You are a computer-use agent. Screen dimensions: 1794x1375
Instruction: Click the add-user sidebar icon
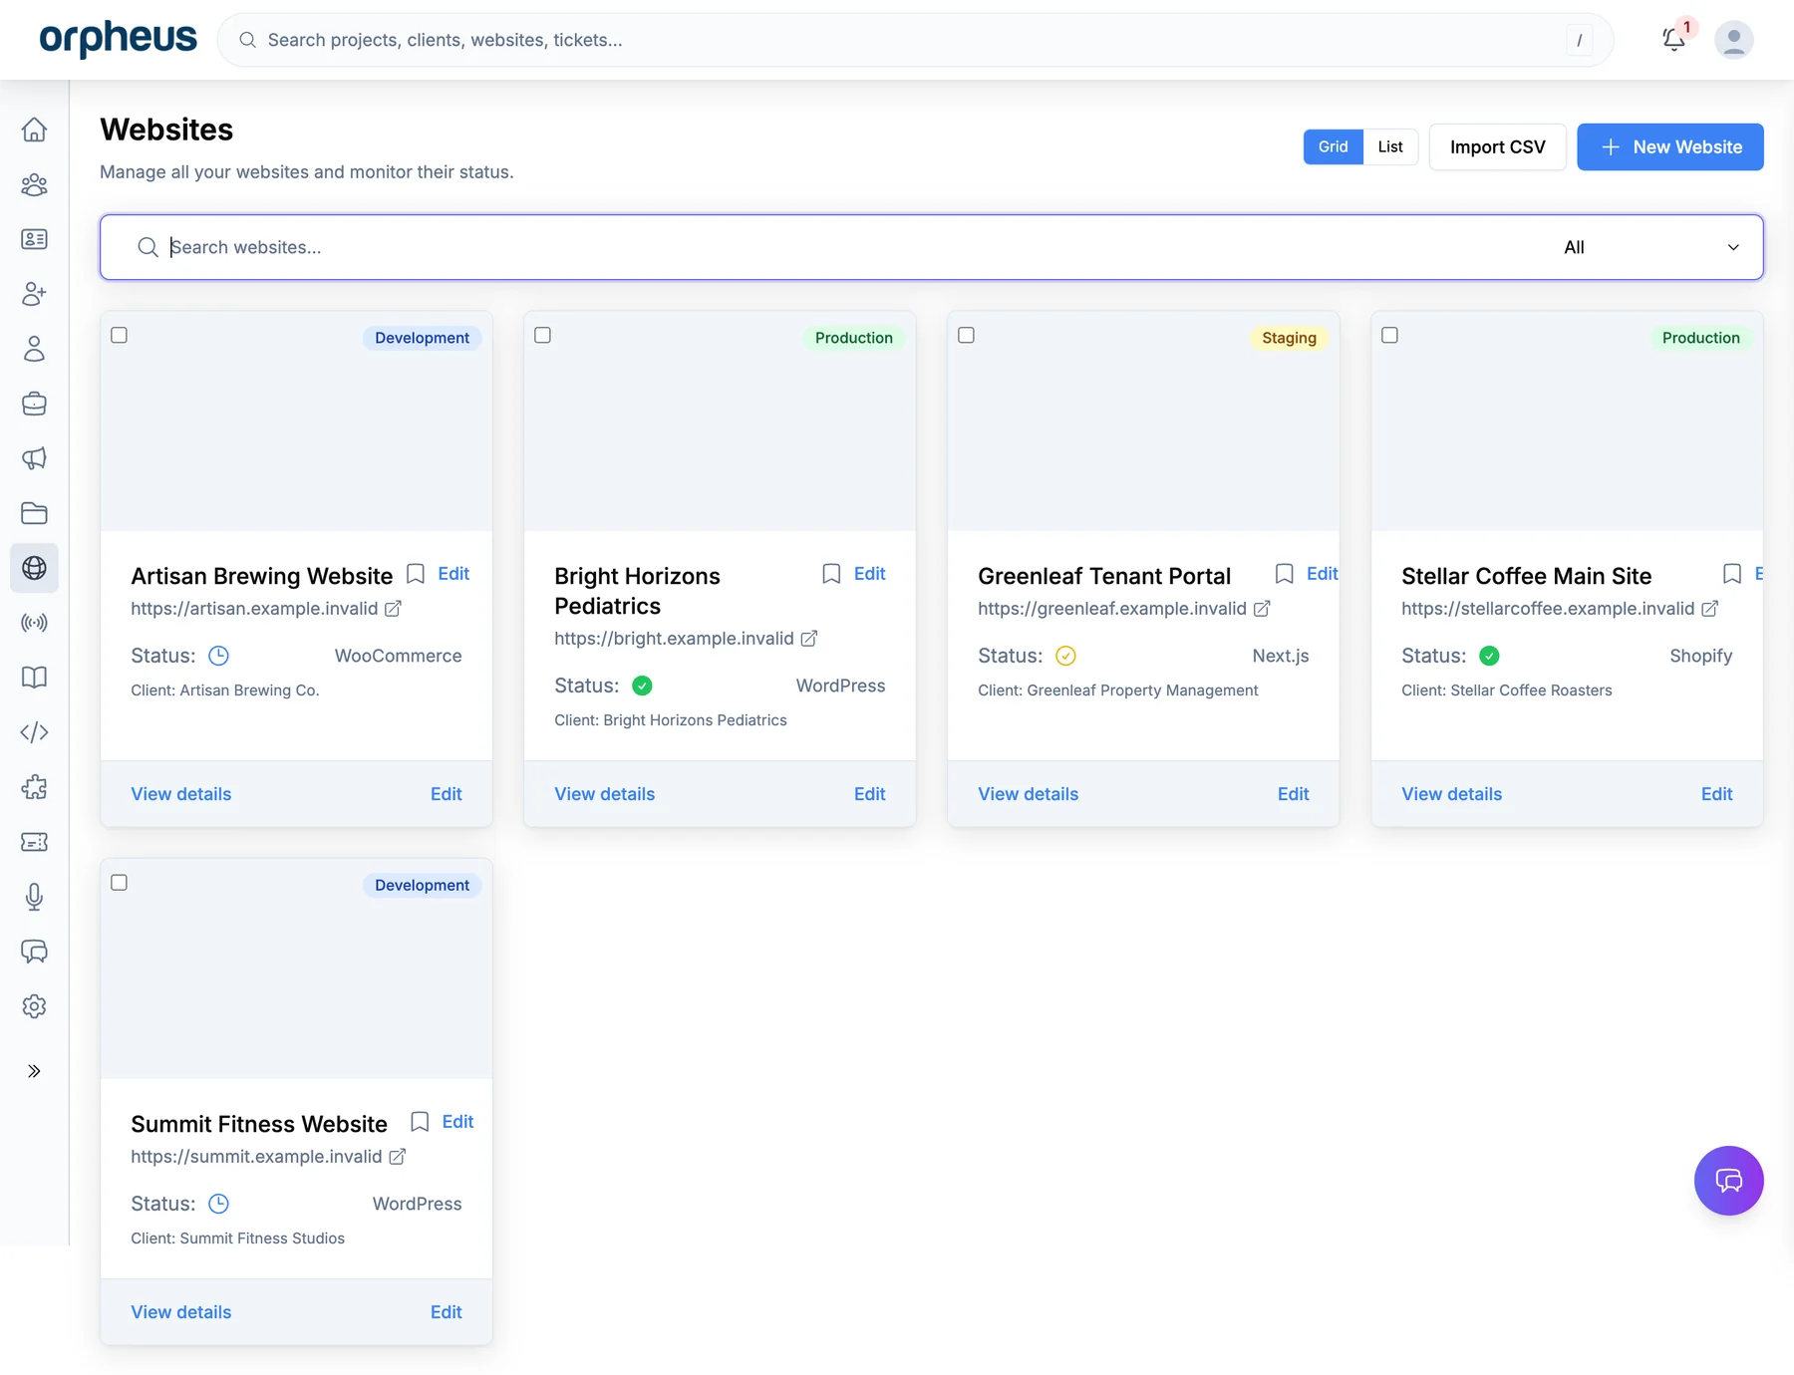click(34, 294)
